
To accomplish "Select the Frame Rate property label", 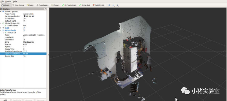I will 9,19.
